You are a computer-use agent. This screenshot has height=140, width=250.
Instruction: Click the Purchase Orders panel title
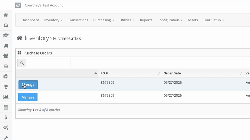click(x=37, y=53)
